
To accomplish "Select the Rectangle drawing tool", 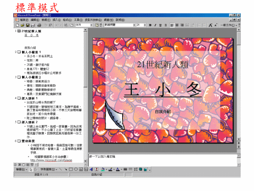I will pos(71,169).
